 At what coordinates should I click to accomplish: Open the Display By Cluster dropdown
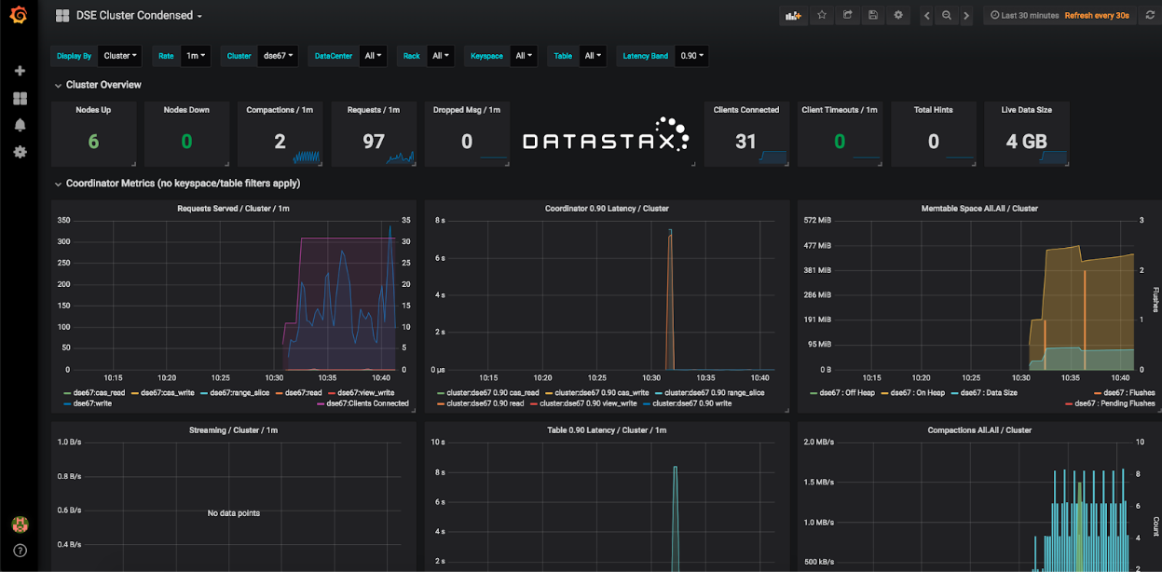(x=120, y=56)
